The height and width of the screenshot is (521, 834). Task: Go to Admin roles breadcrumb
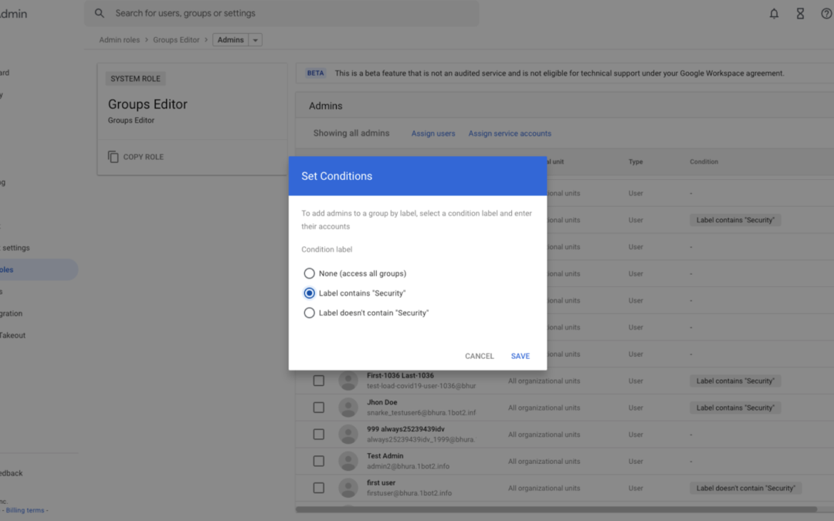119,40
